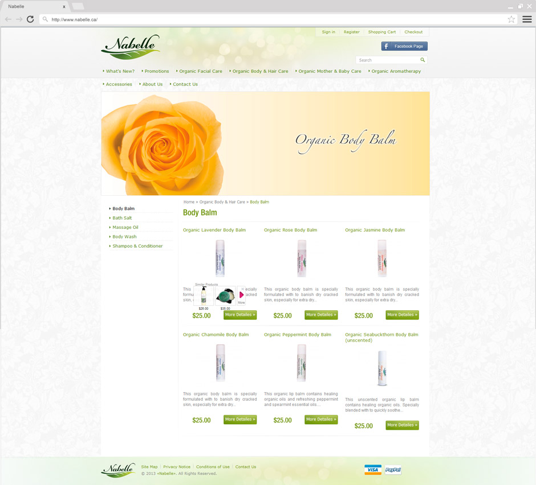The image size is (536, 485).
Task: Open a new browser tab
Action: point(78,6)
